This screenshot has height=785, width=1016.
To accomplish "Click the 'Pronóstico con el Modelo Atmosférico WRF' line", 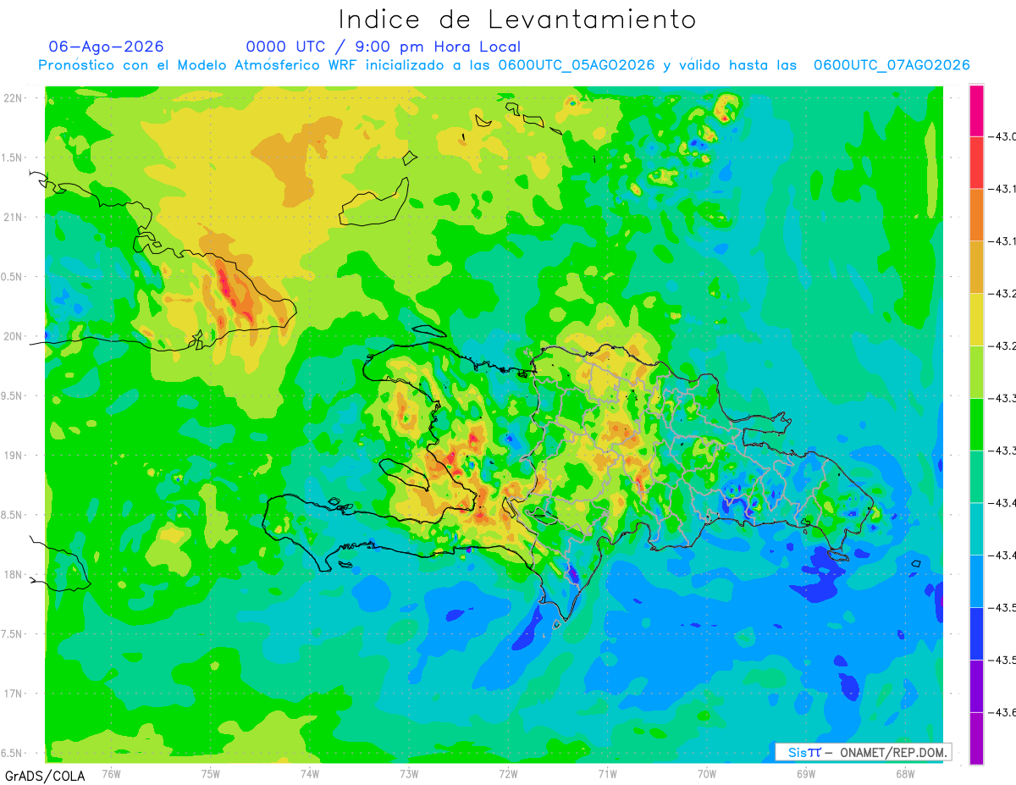I will (504, 65).
